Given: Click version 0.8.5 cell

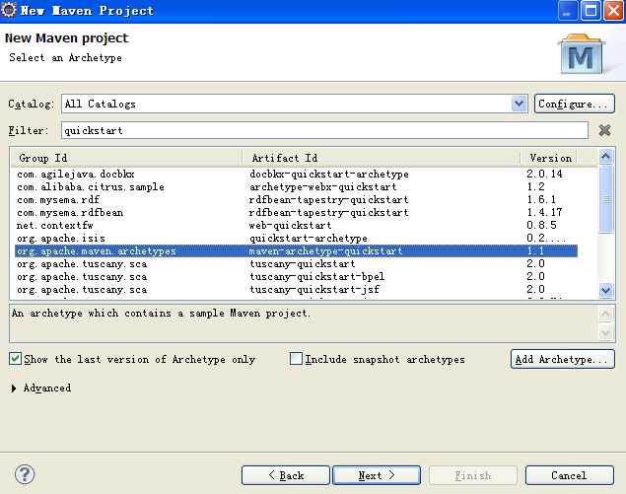Looking at the screenshot, I should pyautogui.click(x=541, y=225).
